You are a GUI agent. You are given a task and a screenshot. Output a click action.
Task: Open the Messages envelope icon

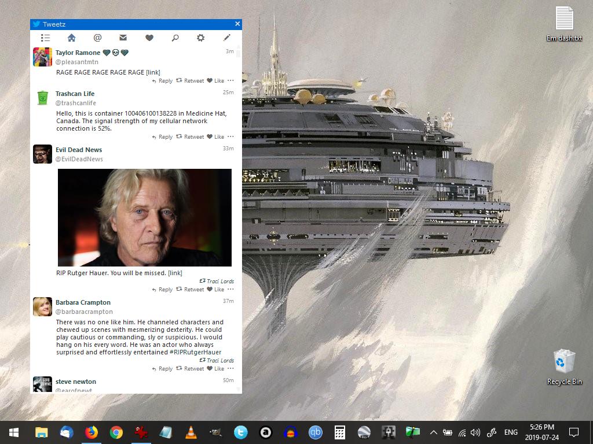123,38
